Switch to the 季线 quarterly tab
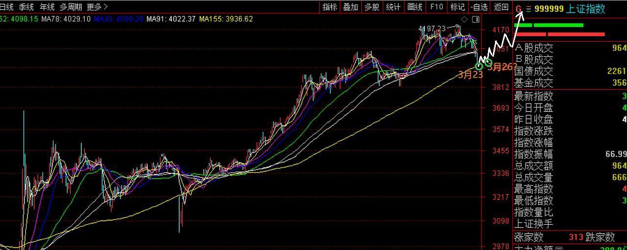 click(26, 7)
